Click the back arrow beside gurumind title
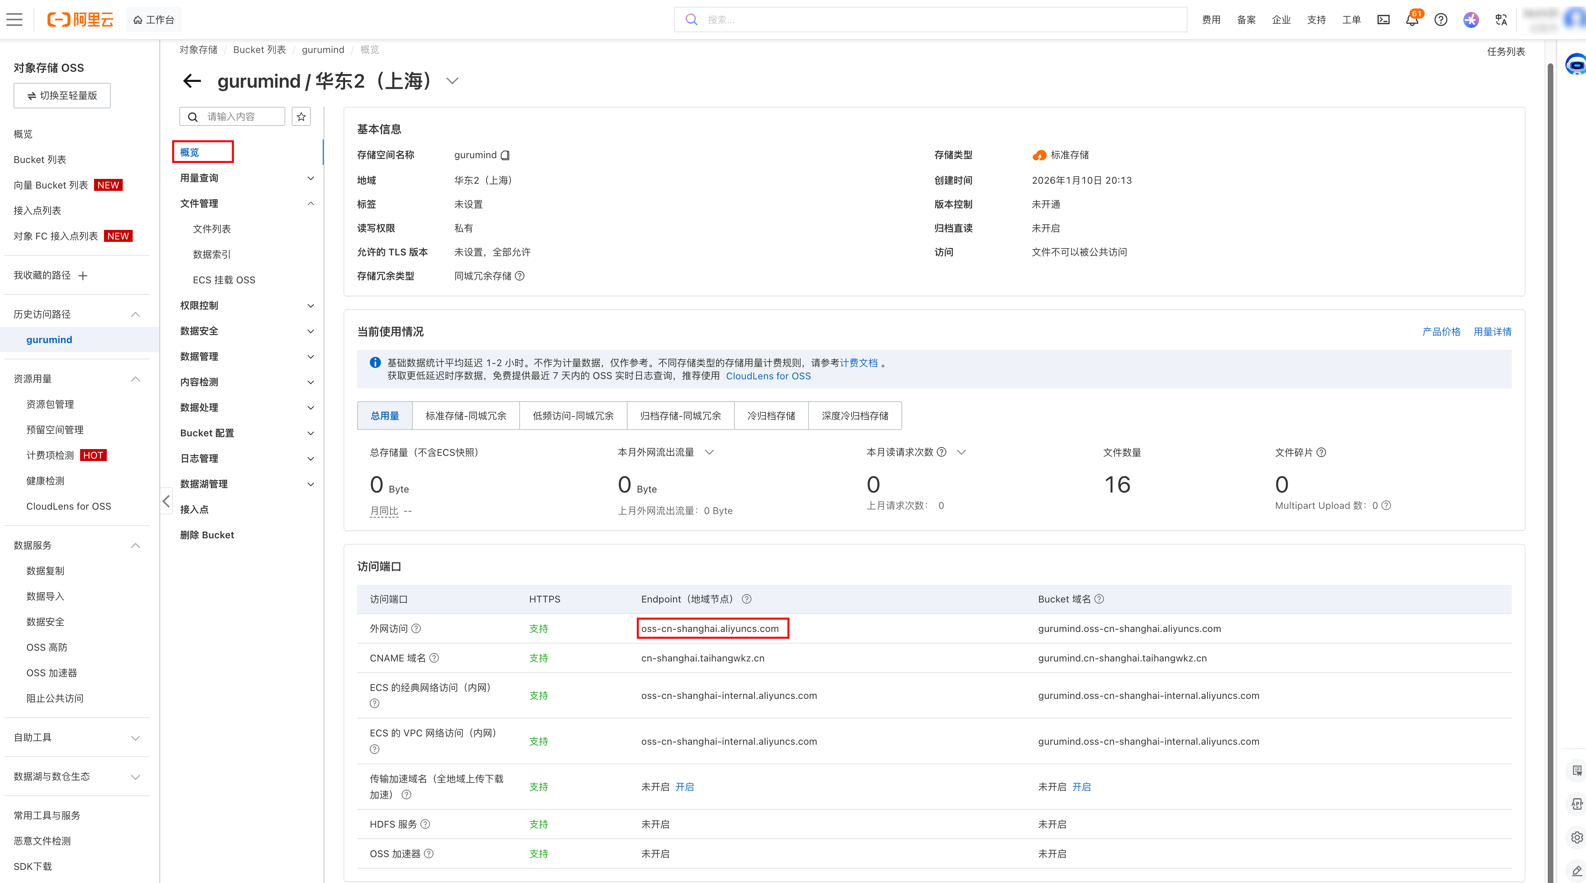This screenshot has width=1586, height=883. pos(192,81)
